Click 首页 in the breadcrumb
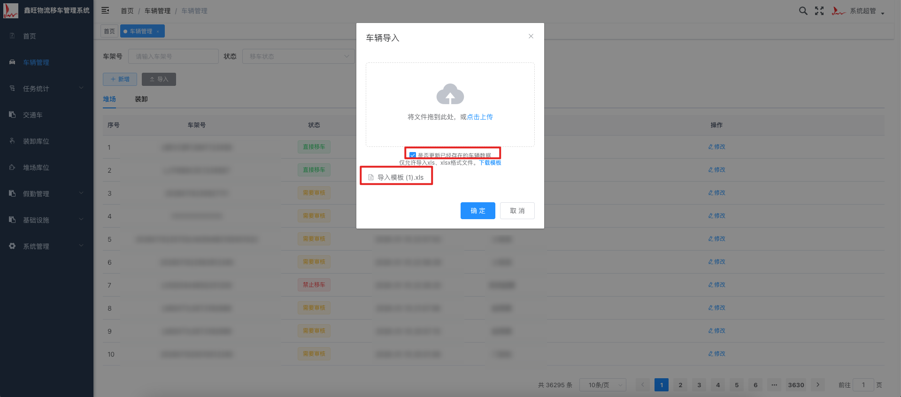 127,11
